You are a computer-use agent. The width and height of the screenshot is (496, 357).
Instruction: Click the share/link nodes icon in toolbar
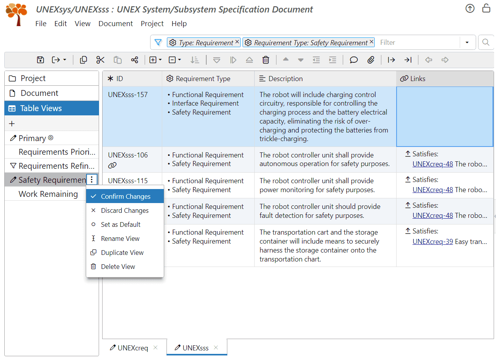pyautogui.click(x=135, y=60)
